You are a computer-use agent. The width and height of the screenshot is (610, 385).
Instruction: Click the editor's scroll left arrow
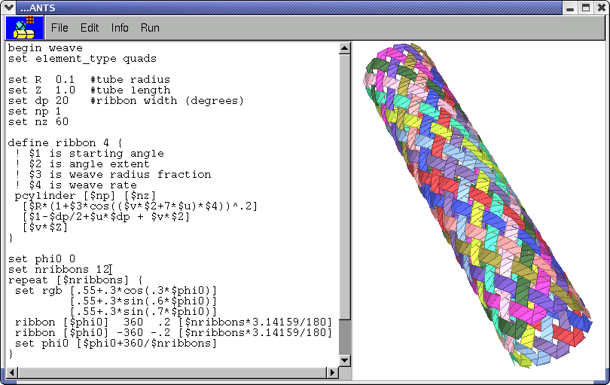click(11, 372)
